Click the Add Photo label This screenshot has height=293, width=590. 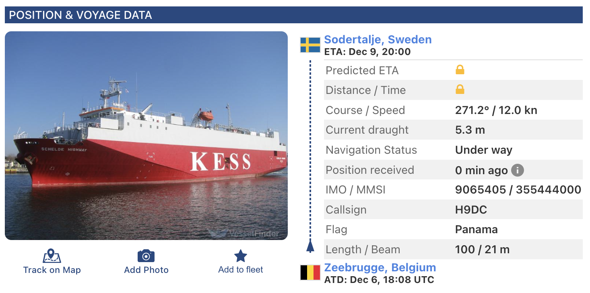pyautogui.click(x=146, y=270)
